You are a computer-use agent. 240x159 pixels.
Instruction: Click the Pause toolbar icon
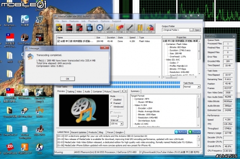[140, 28]
